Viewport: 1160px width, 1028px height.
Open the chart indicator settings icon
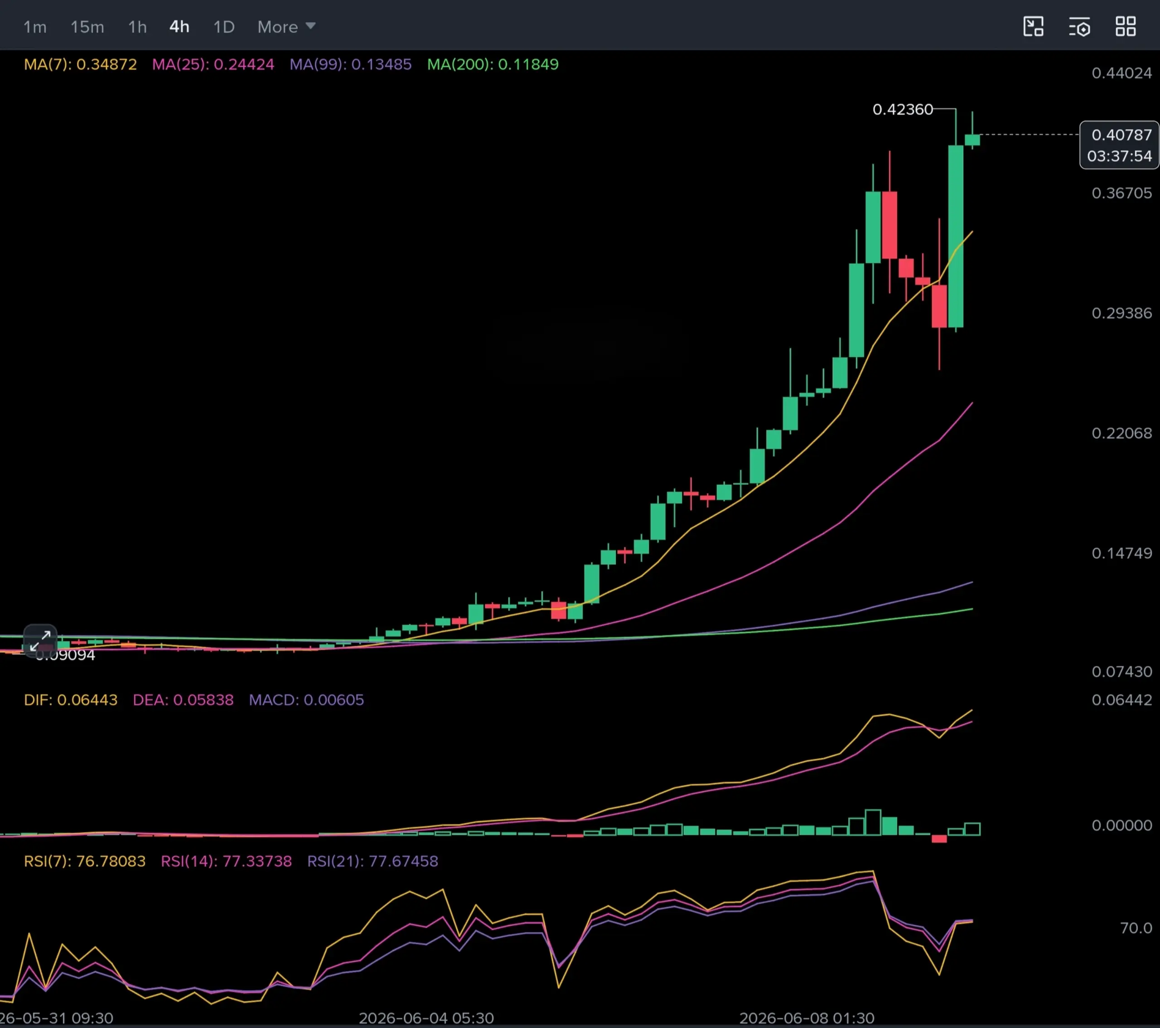[x=1079, y=27]
